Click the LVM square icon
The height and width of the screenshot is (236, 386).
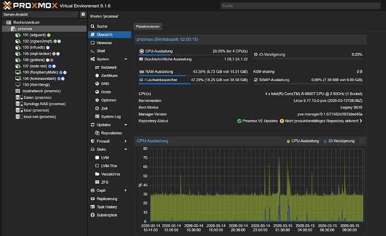point(97,158)
